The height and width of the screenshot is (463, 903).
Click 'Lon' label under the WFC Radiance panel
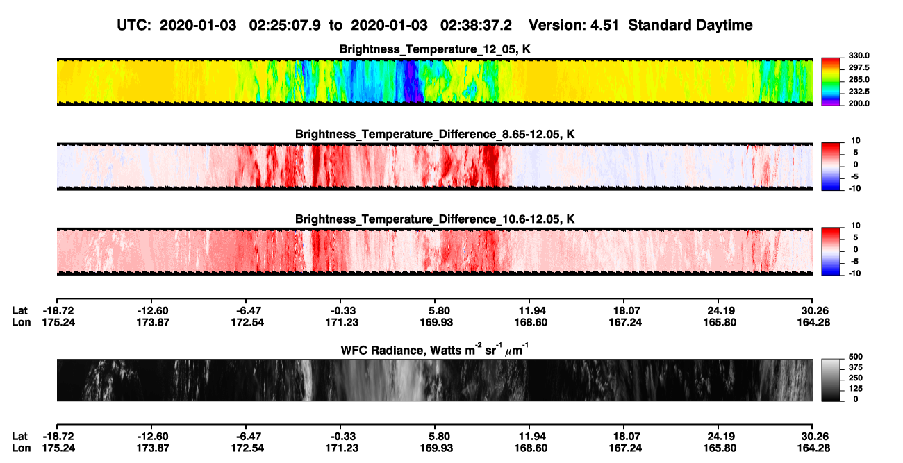coord(21,448)
